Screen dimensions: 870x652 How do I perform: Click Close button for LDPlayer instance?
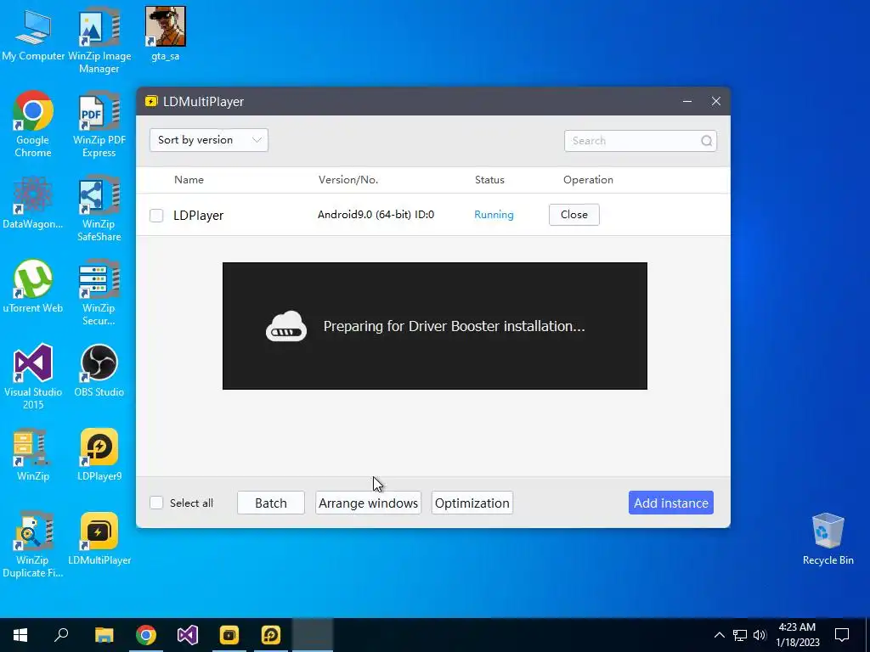pos(574,215)
